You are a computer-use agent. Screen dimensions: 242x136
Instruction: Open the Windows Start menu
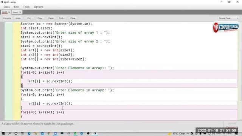tap(3, 133)
